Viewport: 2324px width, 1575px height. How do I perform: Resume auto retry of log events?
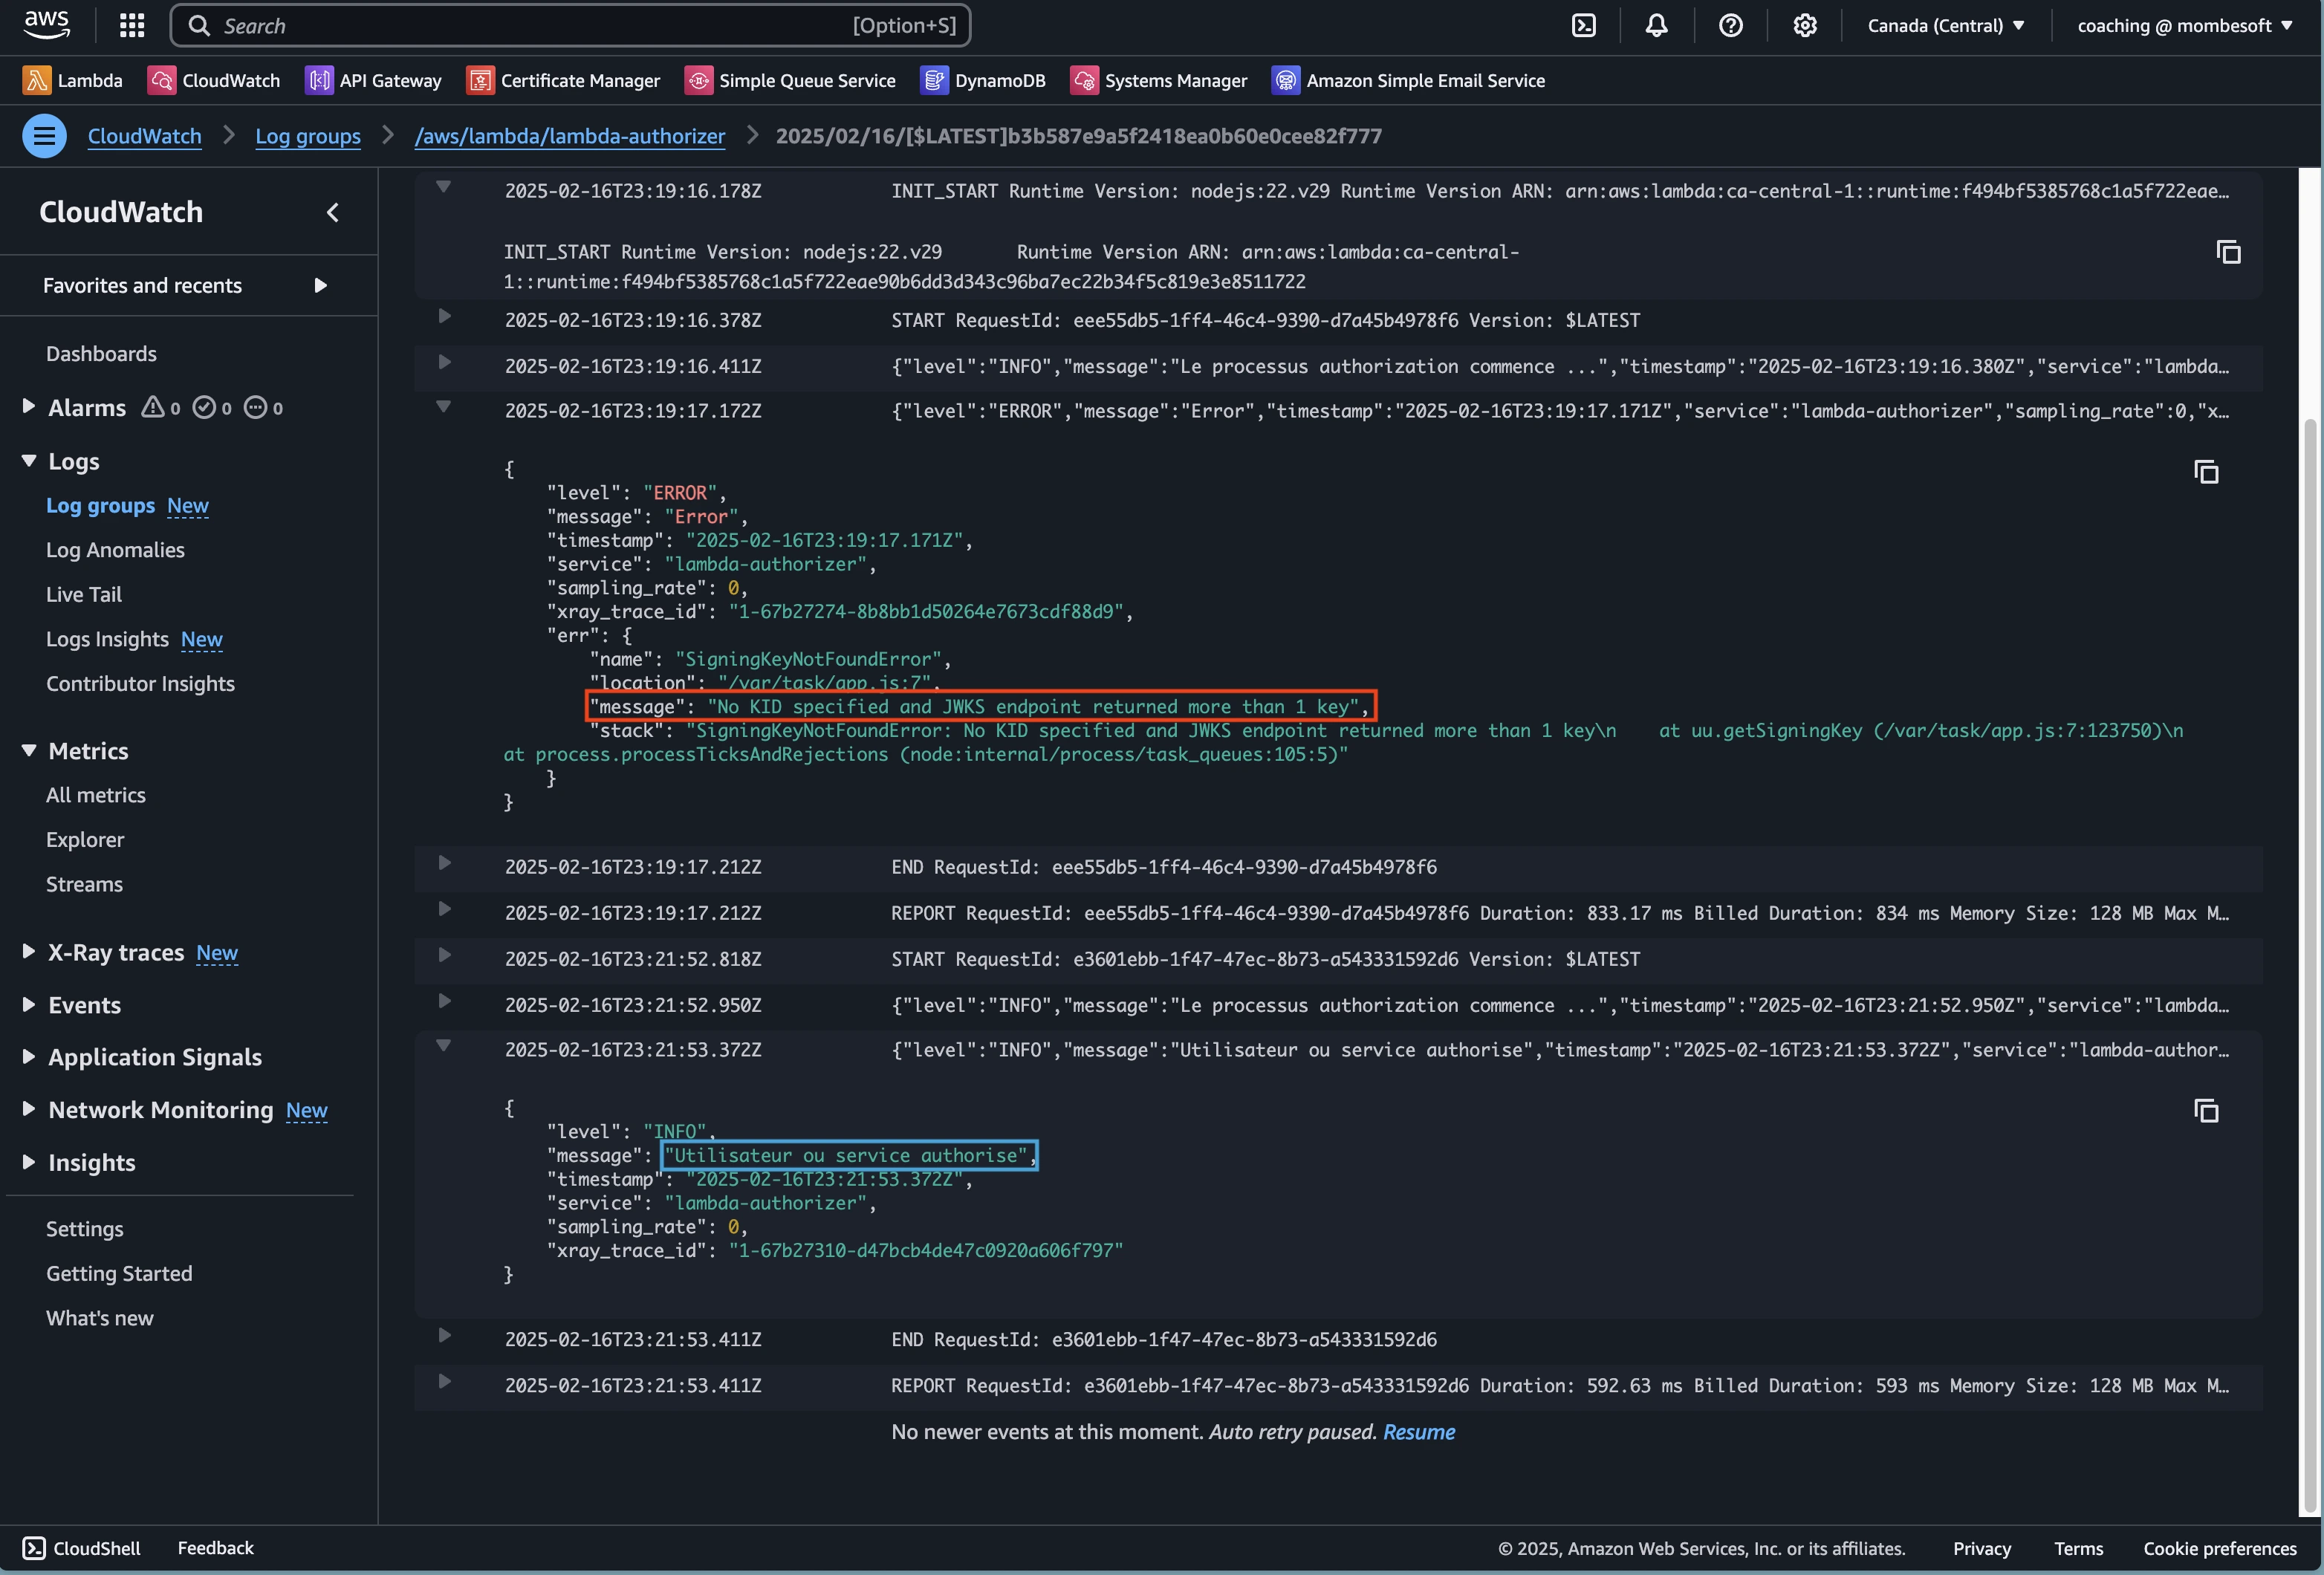tap(1419, 1432)
